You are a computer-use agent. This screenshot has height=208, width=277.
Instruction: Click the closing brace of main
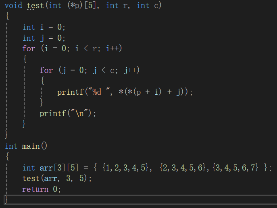[6, 200]
